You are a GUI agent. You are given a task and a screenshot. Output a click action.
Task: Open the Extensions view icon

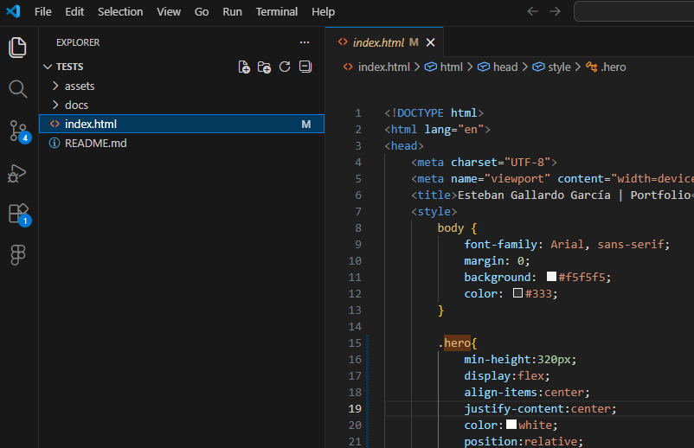click(x=18, y=214)
